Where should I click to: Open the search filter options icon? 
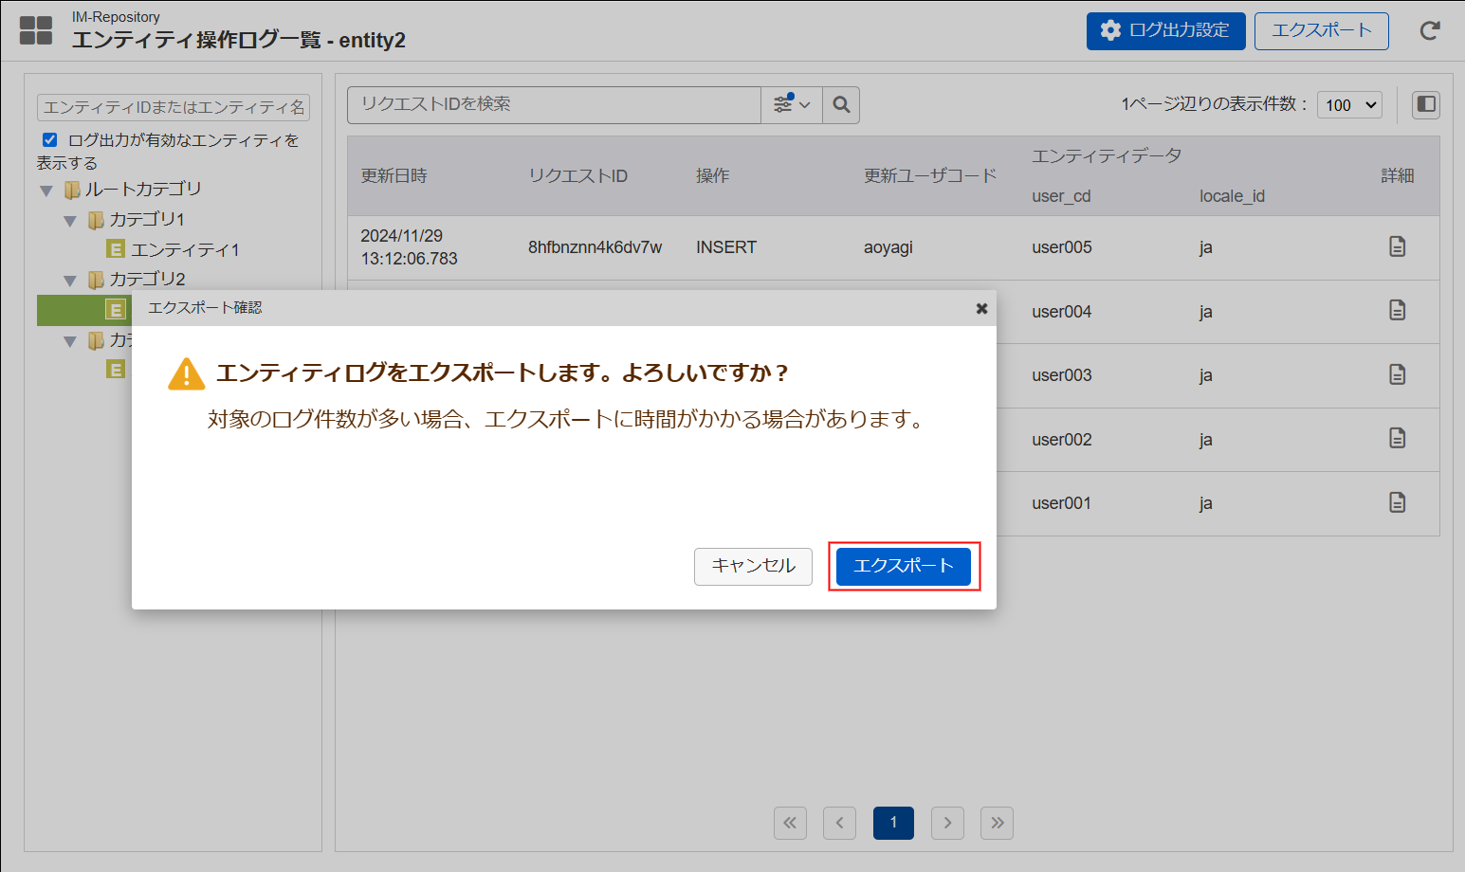791,104
